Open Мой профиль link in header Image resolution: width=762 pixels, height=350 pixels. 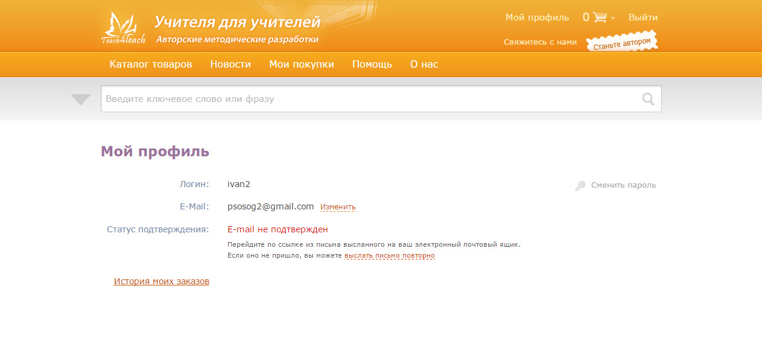pos(537,17)
